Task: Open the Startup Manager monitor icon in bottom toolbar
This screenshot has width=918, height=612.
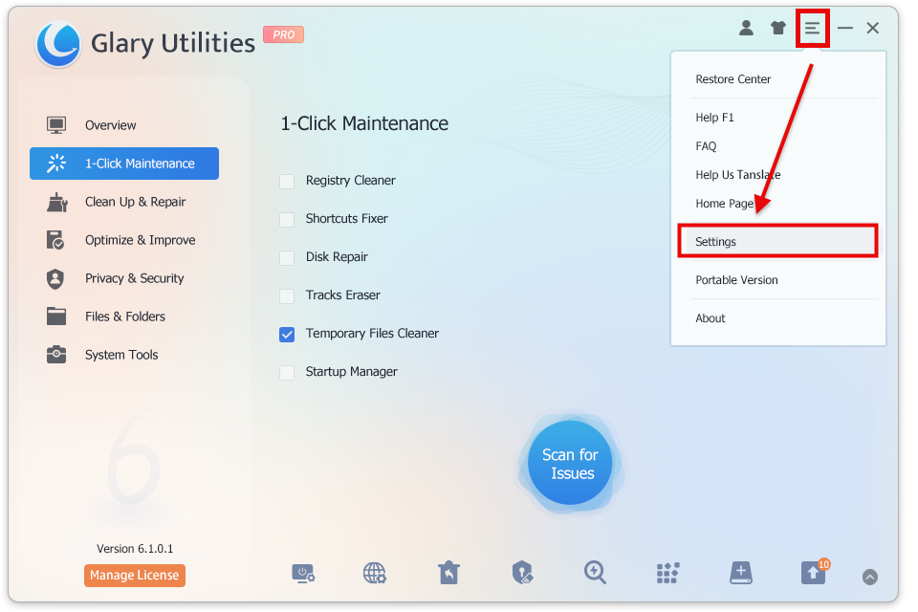Action: [303, 574]
